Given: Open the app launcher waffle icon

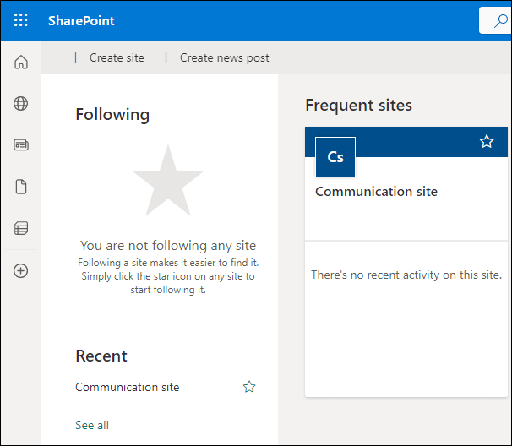Looking at the screenshot, I should pos(21,20).
